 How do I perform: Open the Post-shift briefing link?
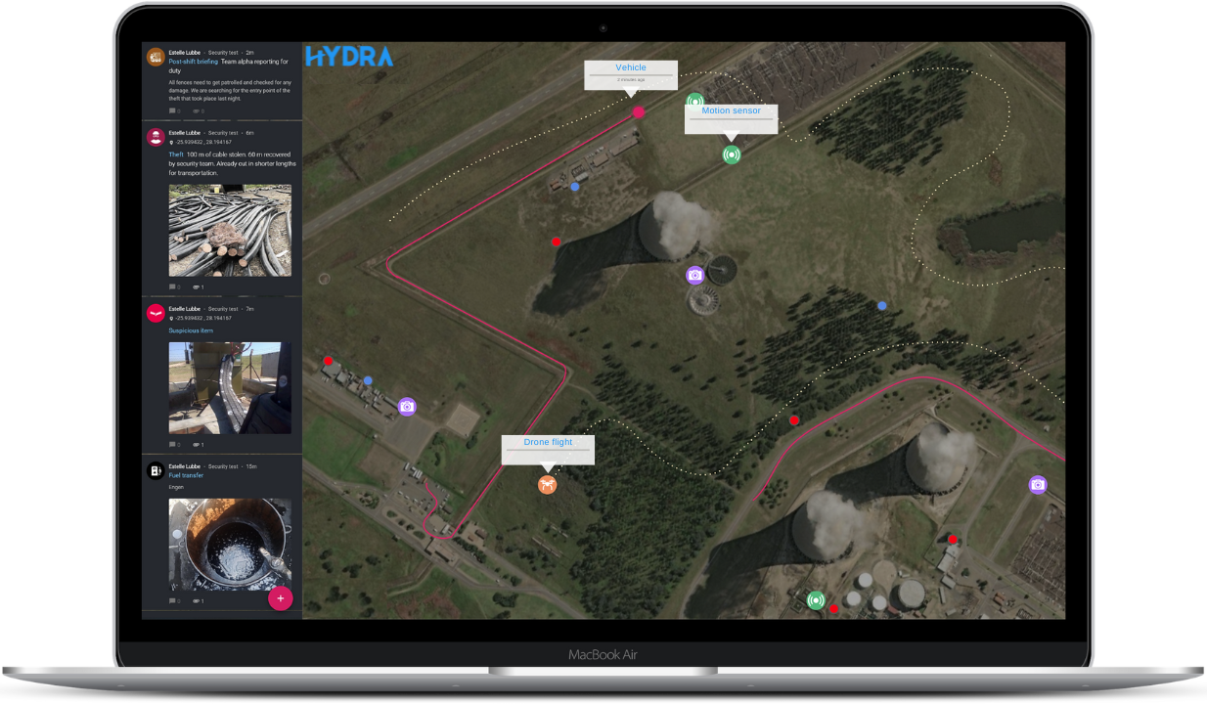193,62
